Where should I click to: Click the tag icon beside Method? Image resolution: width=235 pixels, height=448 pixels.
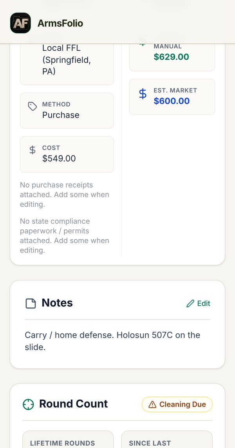point(33,106)
